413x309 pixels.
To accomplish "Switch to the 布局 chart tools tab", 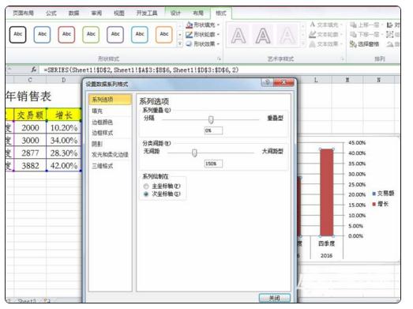I will (x=198, y=13).
